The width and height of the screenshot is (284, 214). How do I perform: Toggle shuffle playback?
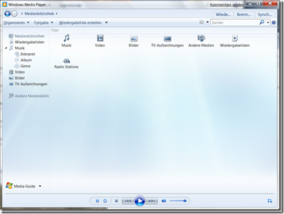tap(97, 201)
